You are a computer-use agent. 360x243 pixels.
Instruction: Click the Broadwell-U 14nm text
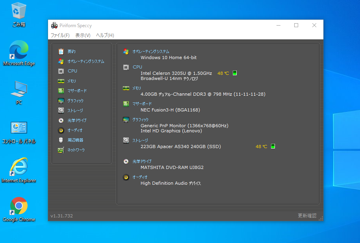coord(169,78)
